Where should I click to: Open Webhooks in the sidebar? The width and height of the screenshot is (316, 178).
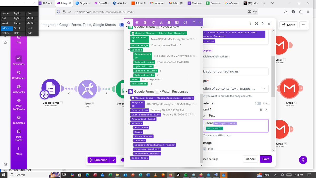coord(19,89)
